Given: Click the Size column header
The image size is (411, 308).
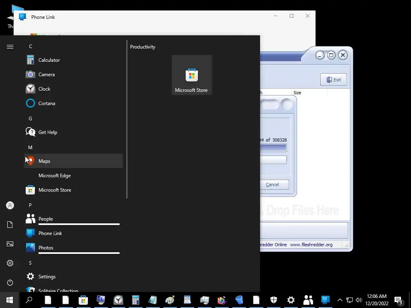Looking at the screenshot, I should 309,93.
